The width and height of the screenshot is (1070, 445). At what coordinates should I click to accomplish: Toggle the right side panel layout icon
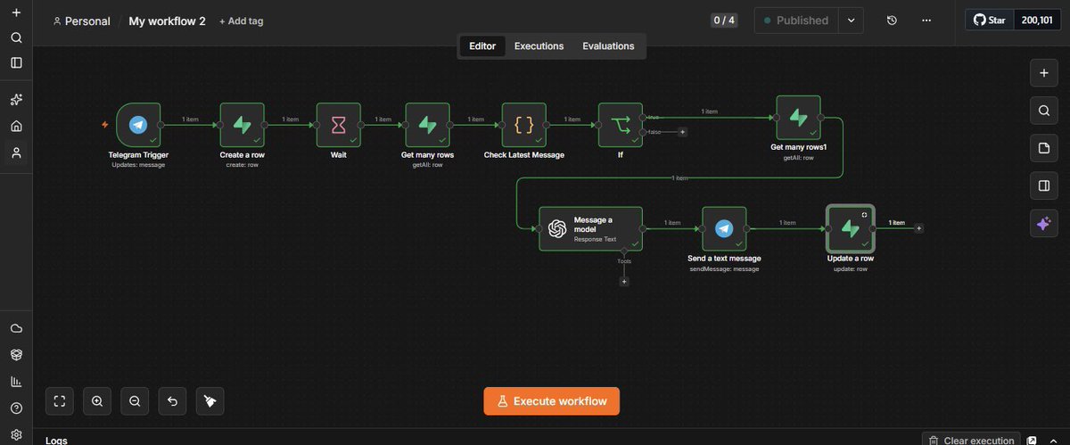point(1043,185)
